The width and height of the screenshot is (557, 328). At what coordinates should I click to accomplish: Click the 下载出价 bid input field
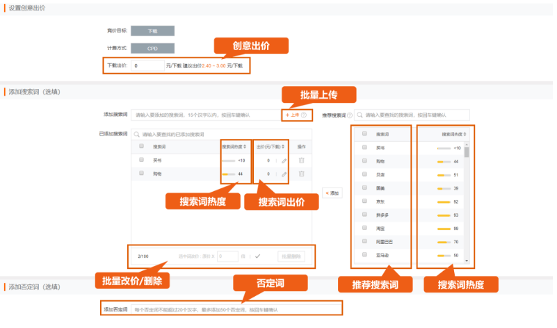tap(147, 66)
